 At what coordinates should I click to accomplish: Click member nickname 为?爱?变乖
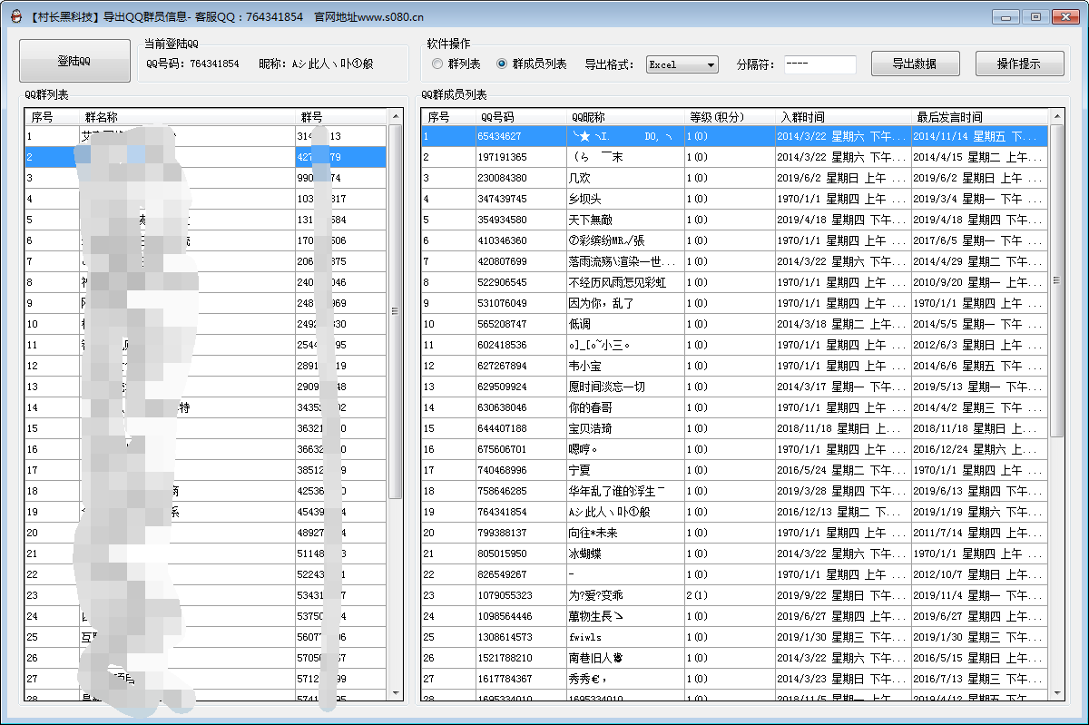pyautogui.click(x=595, y=595)
